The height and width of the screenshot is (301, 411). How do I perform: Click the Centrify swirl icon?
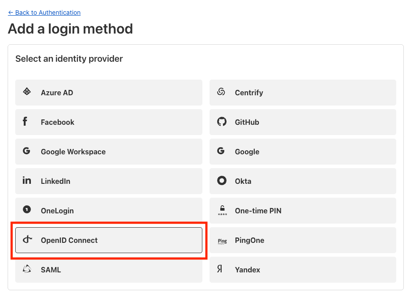tap(221, 92)
